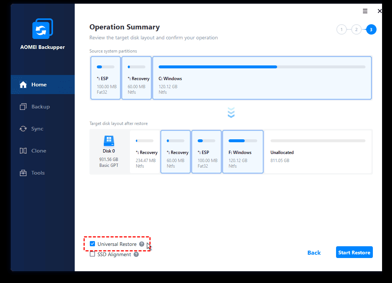Click the help icon beside Universal Restore
The width and height of the screenshot is (392, 283).
[x=142, y=244]
